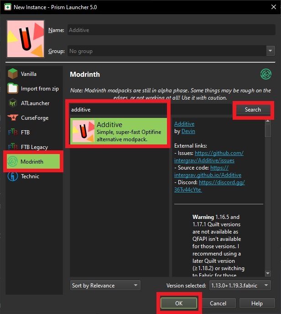Click the description scrollbar down arrow
The width and height of the screenshot is (281, 314).
point(268,273)
